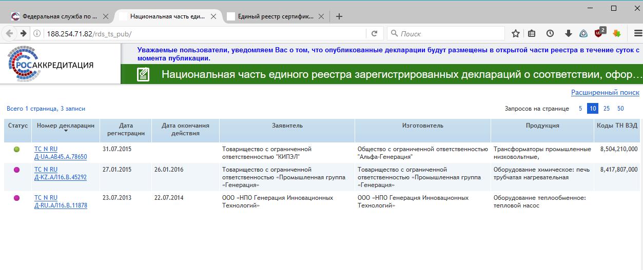Open browsing history clock icon
The image size is (643, 270).
click(x=550, y=33)
